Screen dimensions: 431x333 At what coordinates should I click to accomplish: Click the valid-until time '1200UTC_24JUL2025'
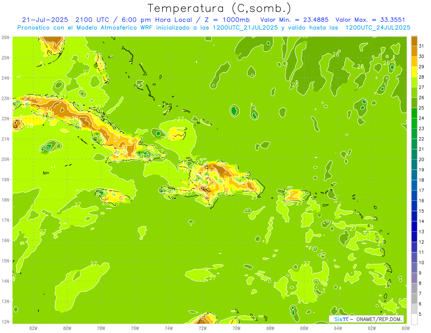click(378, 28)
